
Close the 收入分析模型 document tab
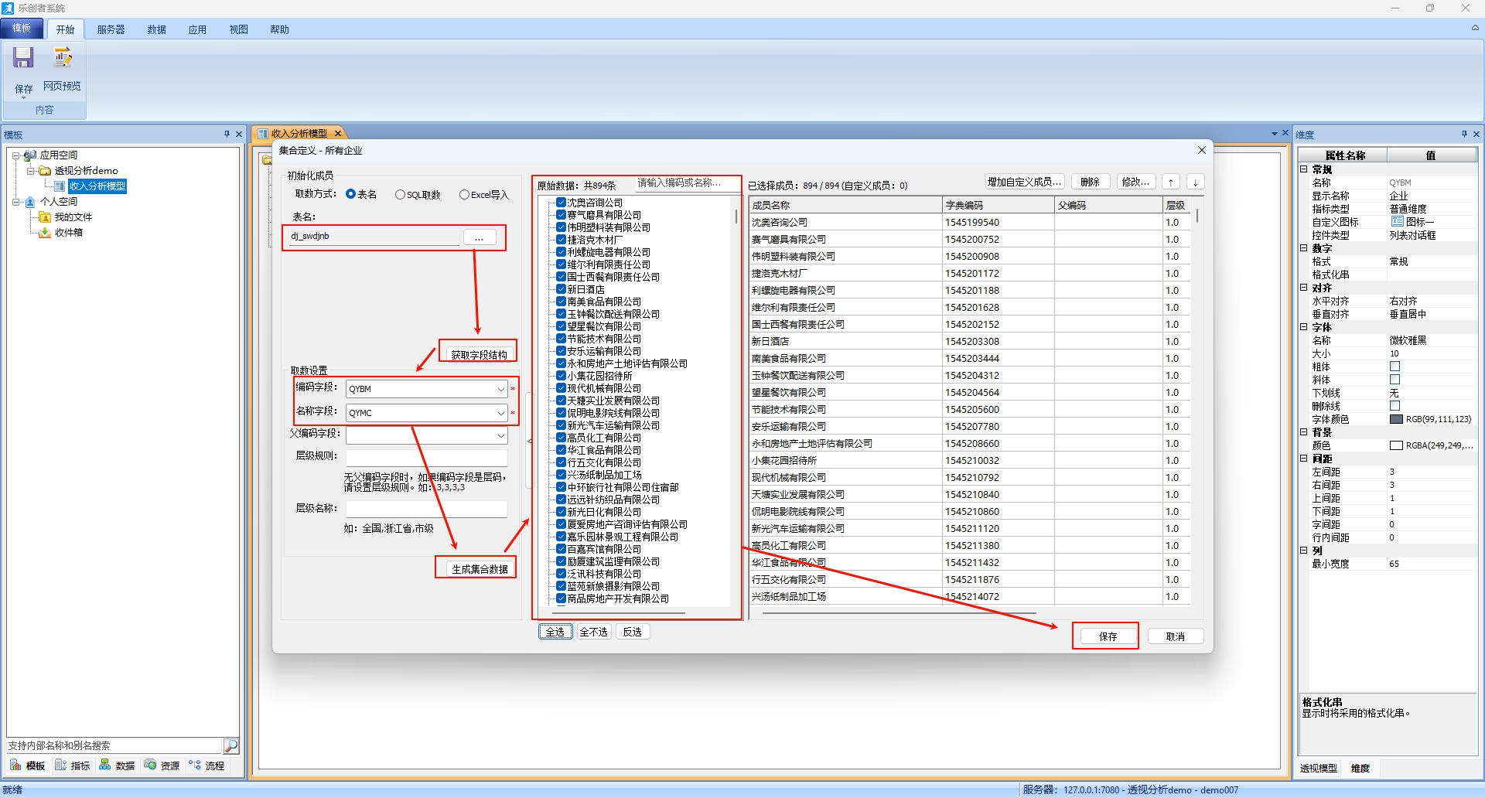338,134
